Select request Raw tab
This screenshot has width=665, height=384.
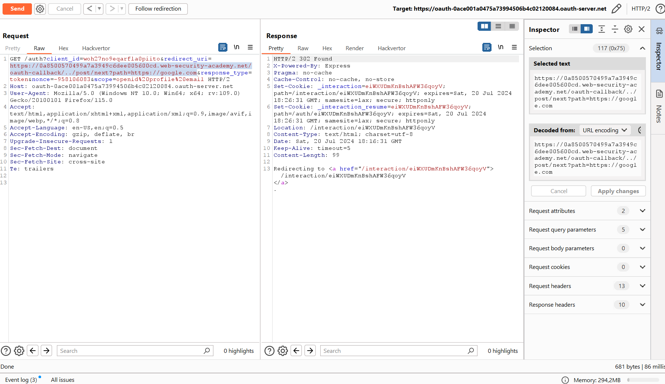(39, 48)
